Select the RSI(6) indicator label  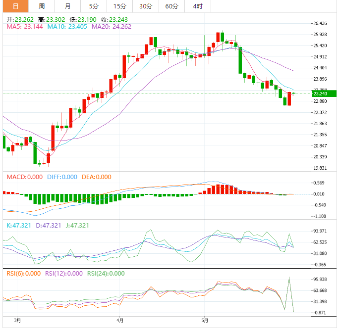click(x=23, y=274)
